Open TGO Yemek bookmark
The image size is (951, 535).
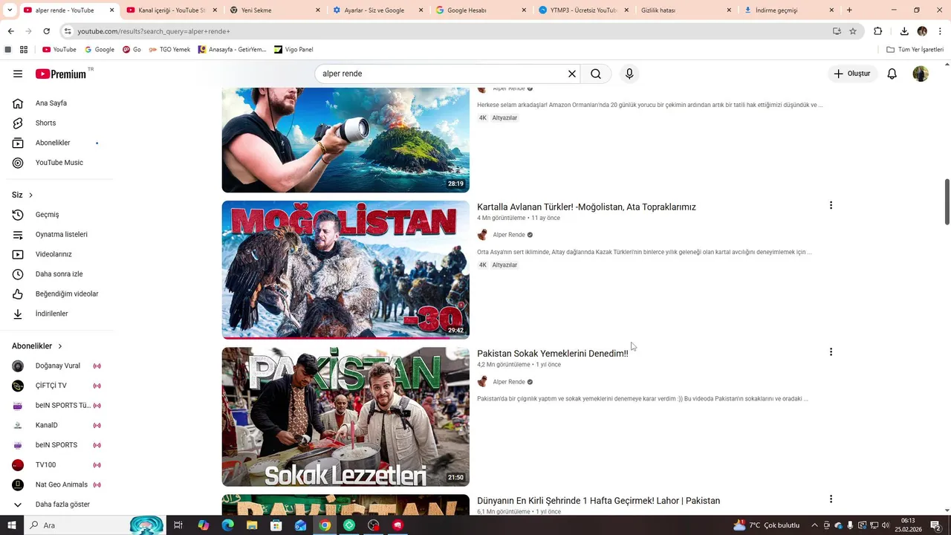pyautogui.click(x=169, y=50)
